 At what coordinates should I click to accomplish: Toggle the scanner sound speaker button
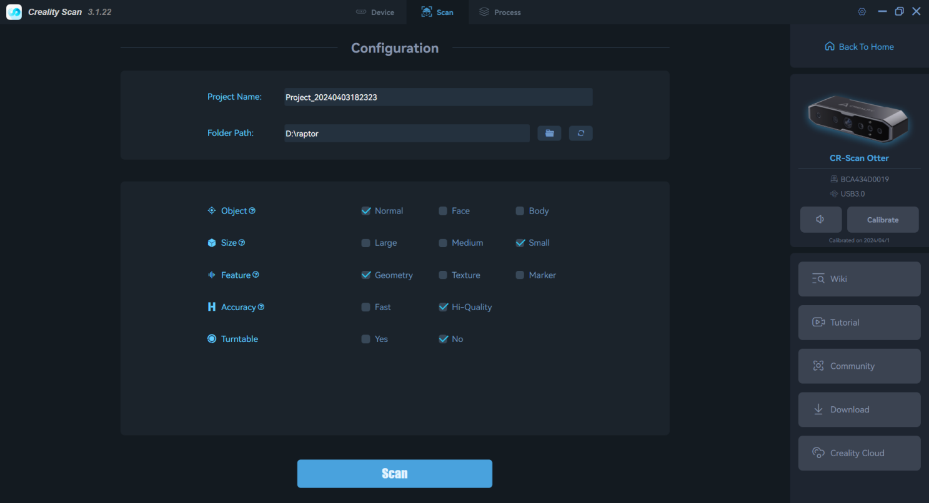820,220
